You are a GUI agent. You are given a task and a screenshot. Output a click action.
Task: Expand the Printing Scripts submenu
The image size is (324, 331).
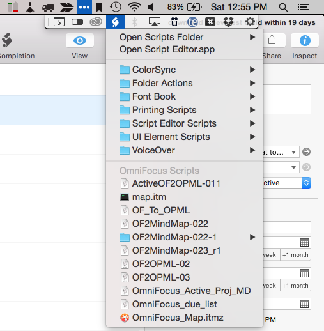click(x=185, y=110)
